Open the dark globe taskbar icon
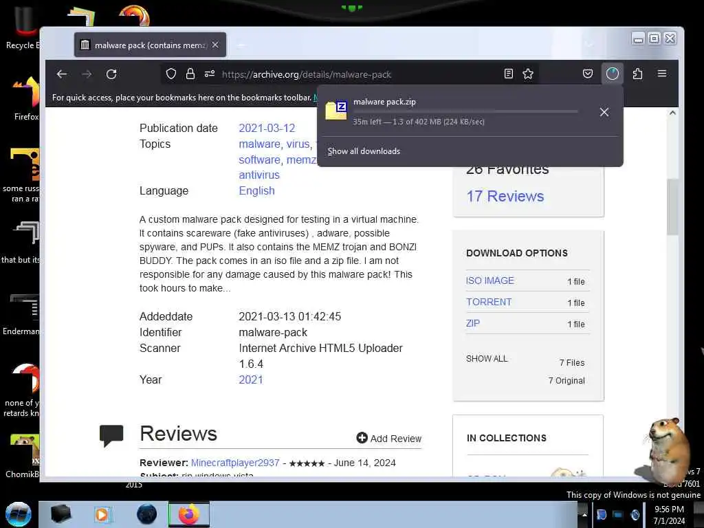The image size is (704, 528). point(147,514)
